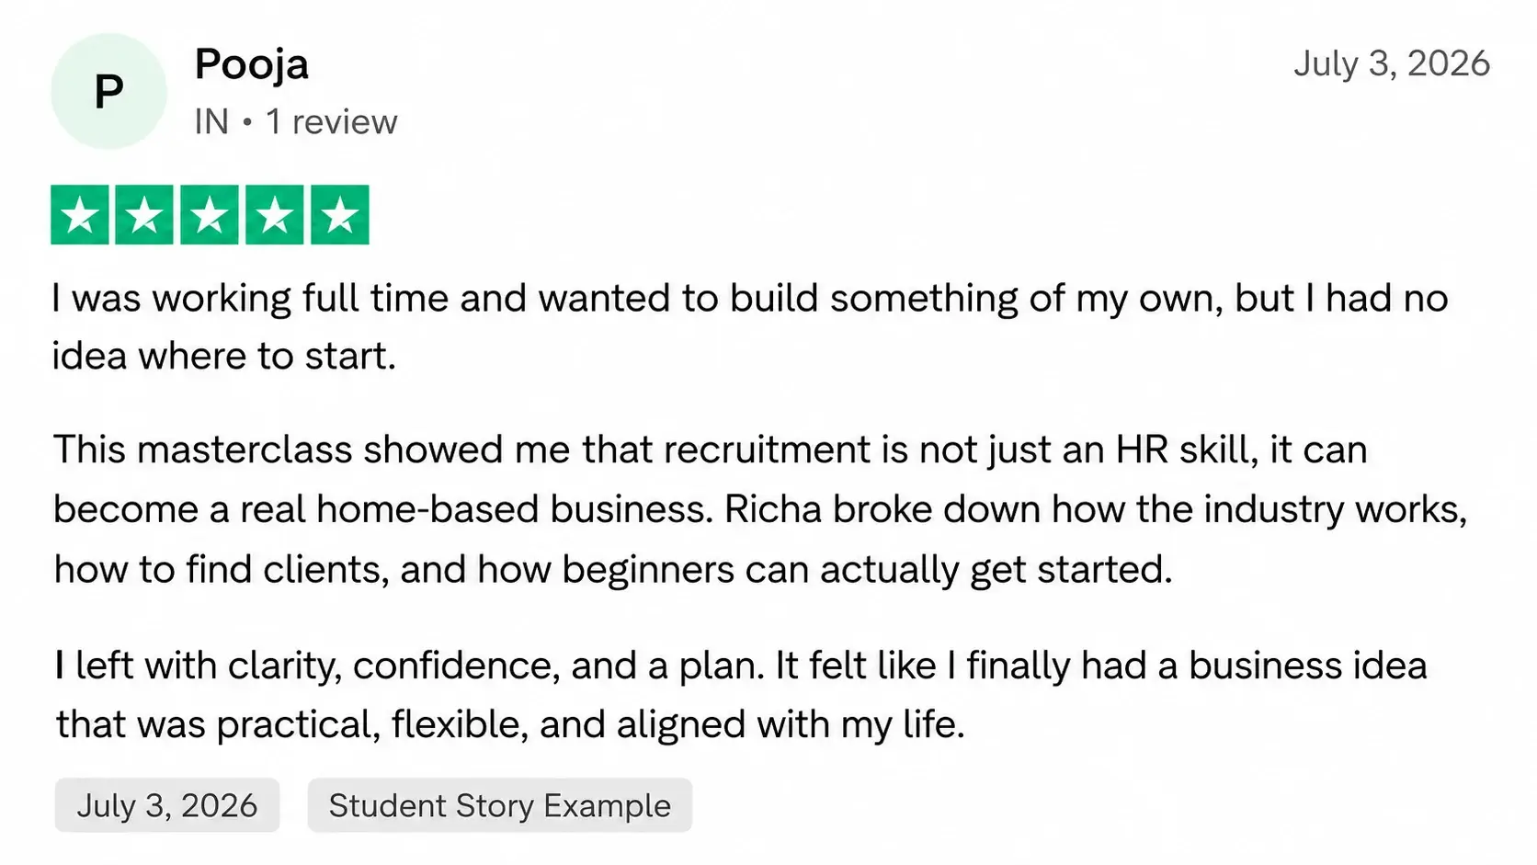
Task: Click the paragraph starting 'I was working'
Action: point(750,327)
